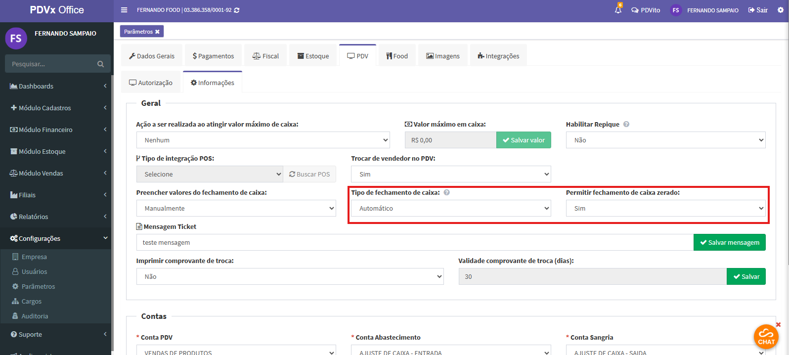Click the Valor máximo em caixa field

point(450,140)
